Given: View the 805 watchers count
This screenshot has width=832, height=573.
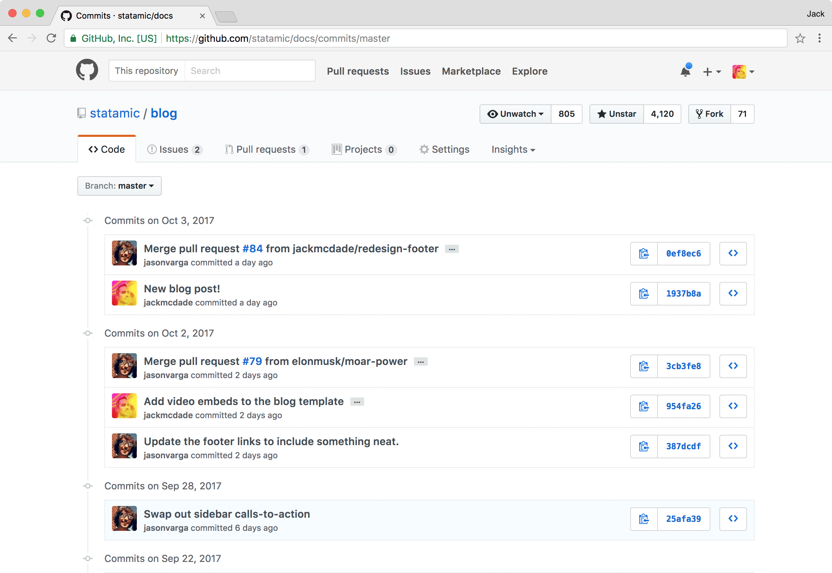Looking at the screenshot, I should pyautogui.click(x=566, y=114).
